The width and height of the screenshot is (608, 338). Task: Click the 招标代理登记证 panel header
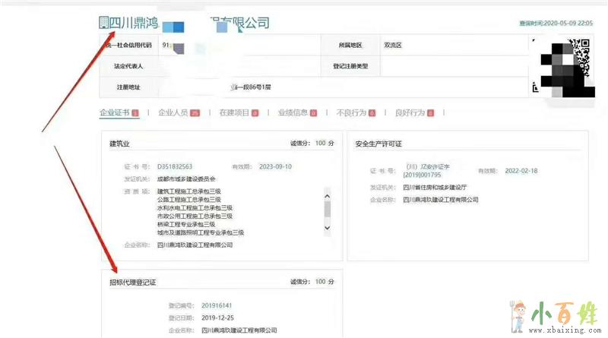click(132, 282)
